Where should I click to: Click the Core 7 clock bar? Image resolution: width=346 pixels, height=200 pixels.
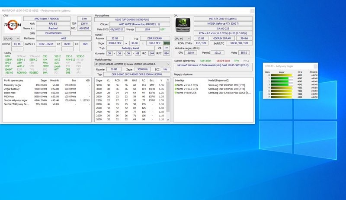pyautogui.click(x=282, y=97)
